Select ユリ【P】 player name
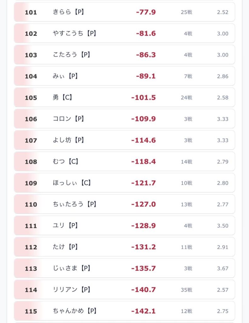This screenshot has width=249, height=323. [65, 225]
